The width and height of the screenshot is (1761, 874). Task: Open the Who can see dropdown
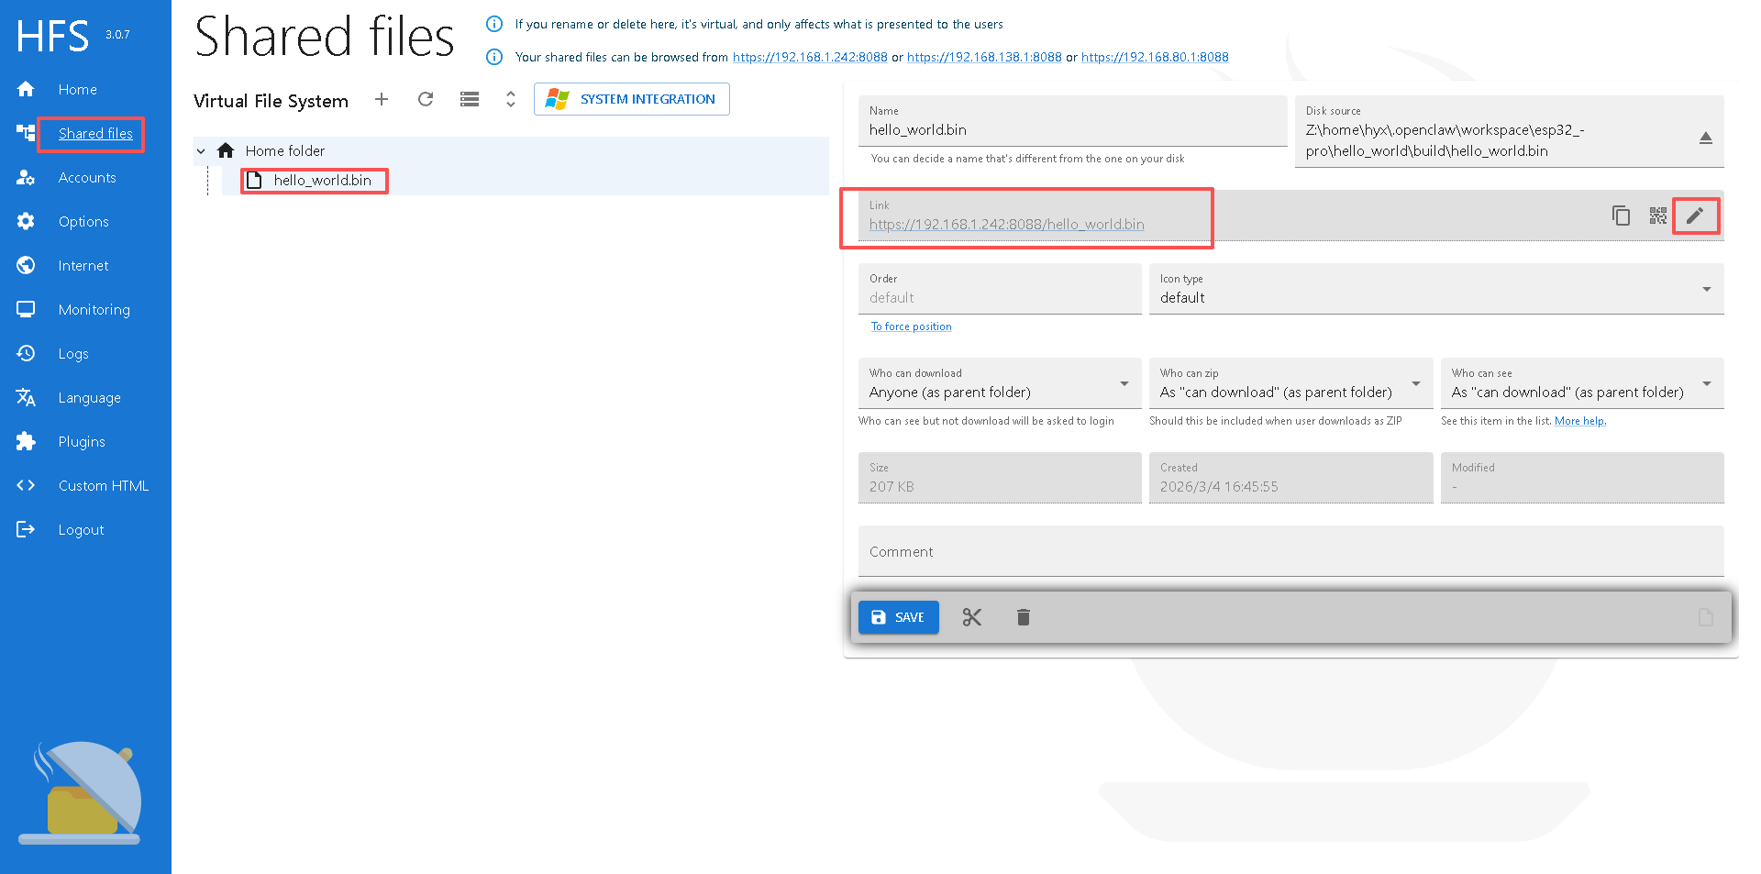pyautogui.click(x=1582, y=383)
